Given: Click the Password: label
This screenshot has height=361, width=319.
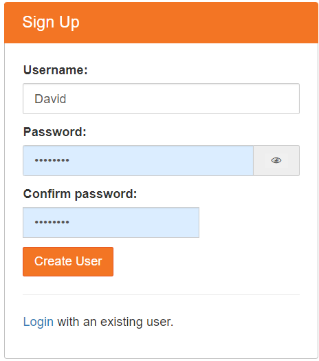Looking at the screenshot, I should click(55, 132).
